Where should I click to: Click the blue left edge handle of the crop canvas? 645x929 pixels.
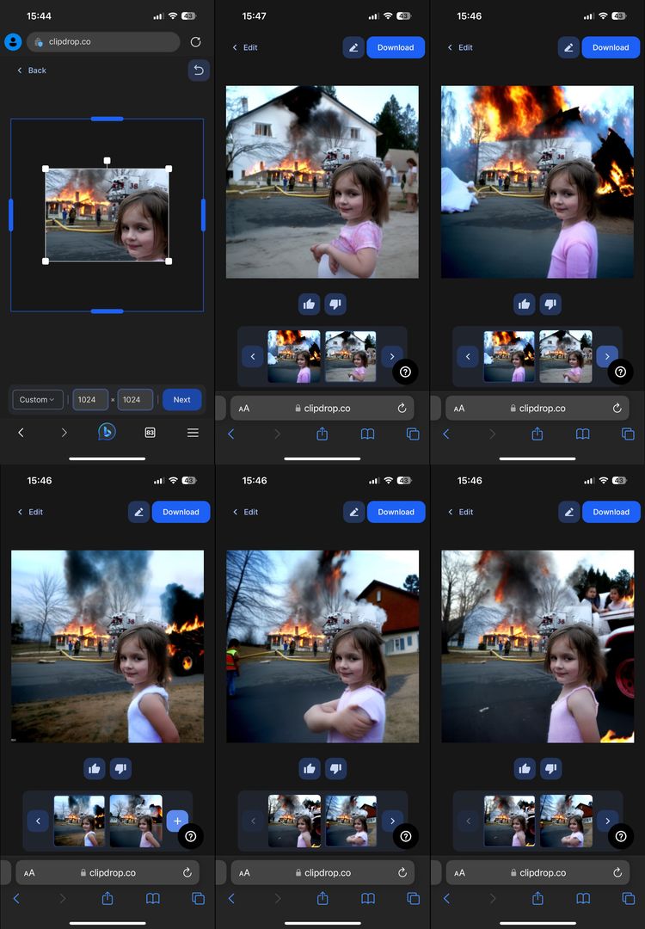pos(10,214)
